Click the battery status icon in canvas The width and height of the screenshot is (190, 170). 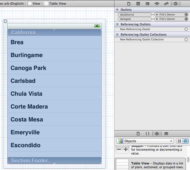click(x=97, y=26)
